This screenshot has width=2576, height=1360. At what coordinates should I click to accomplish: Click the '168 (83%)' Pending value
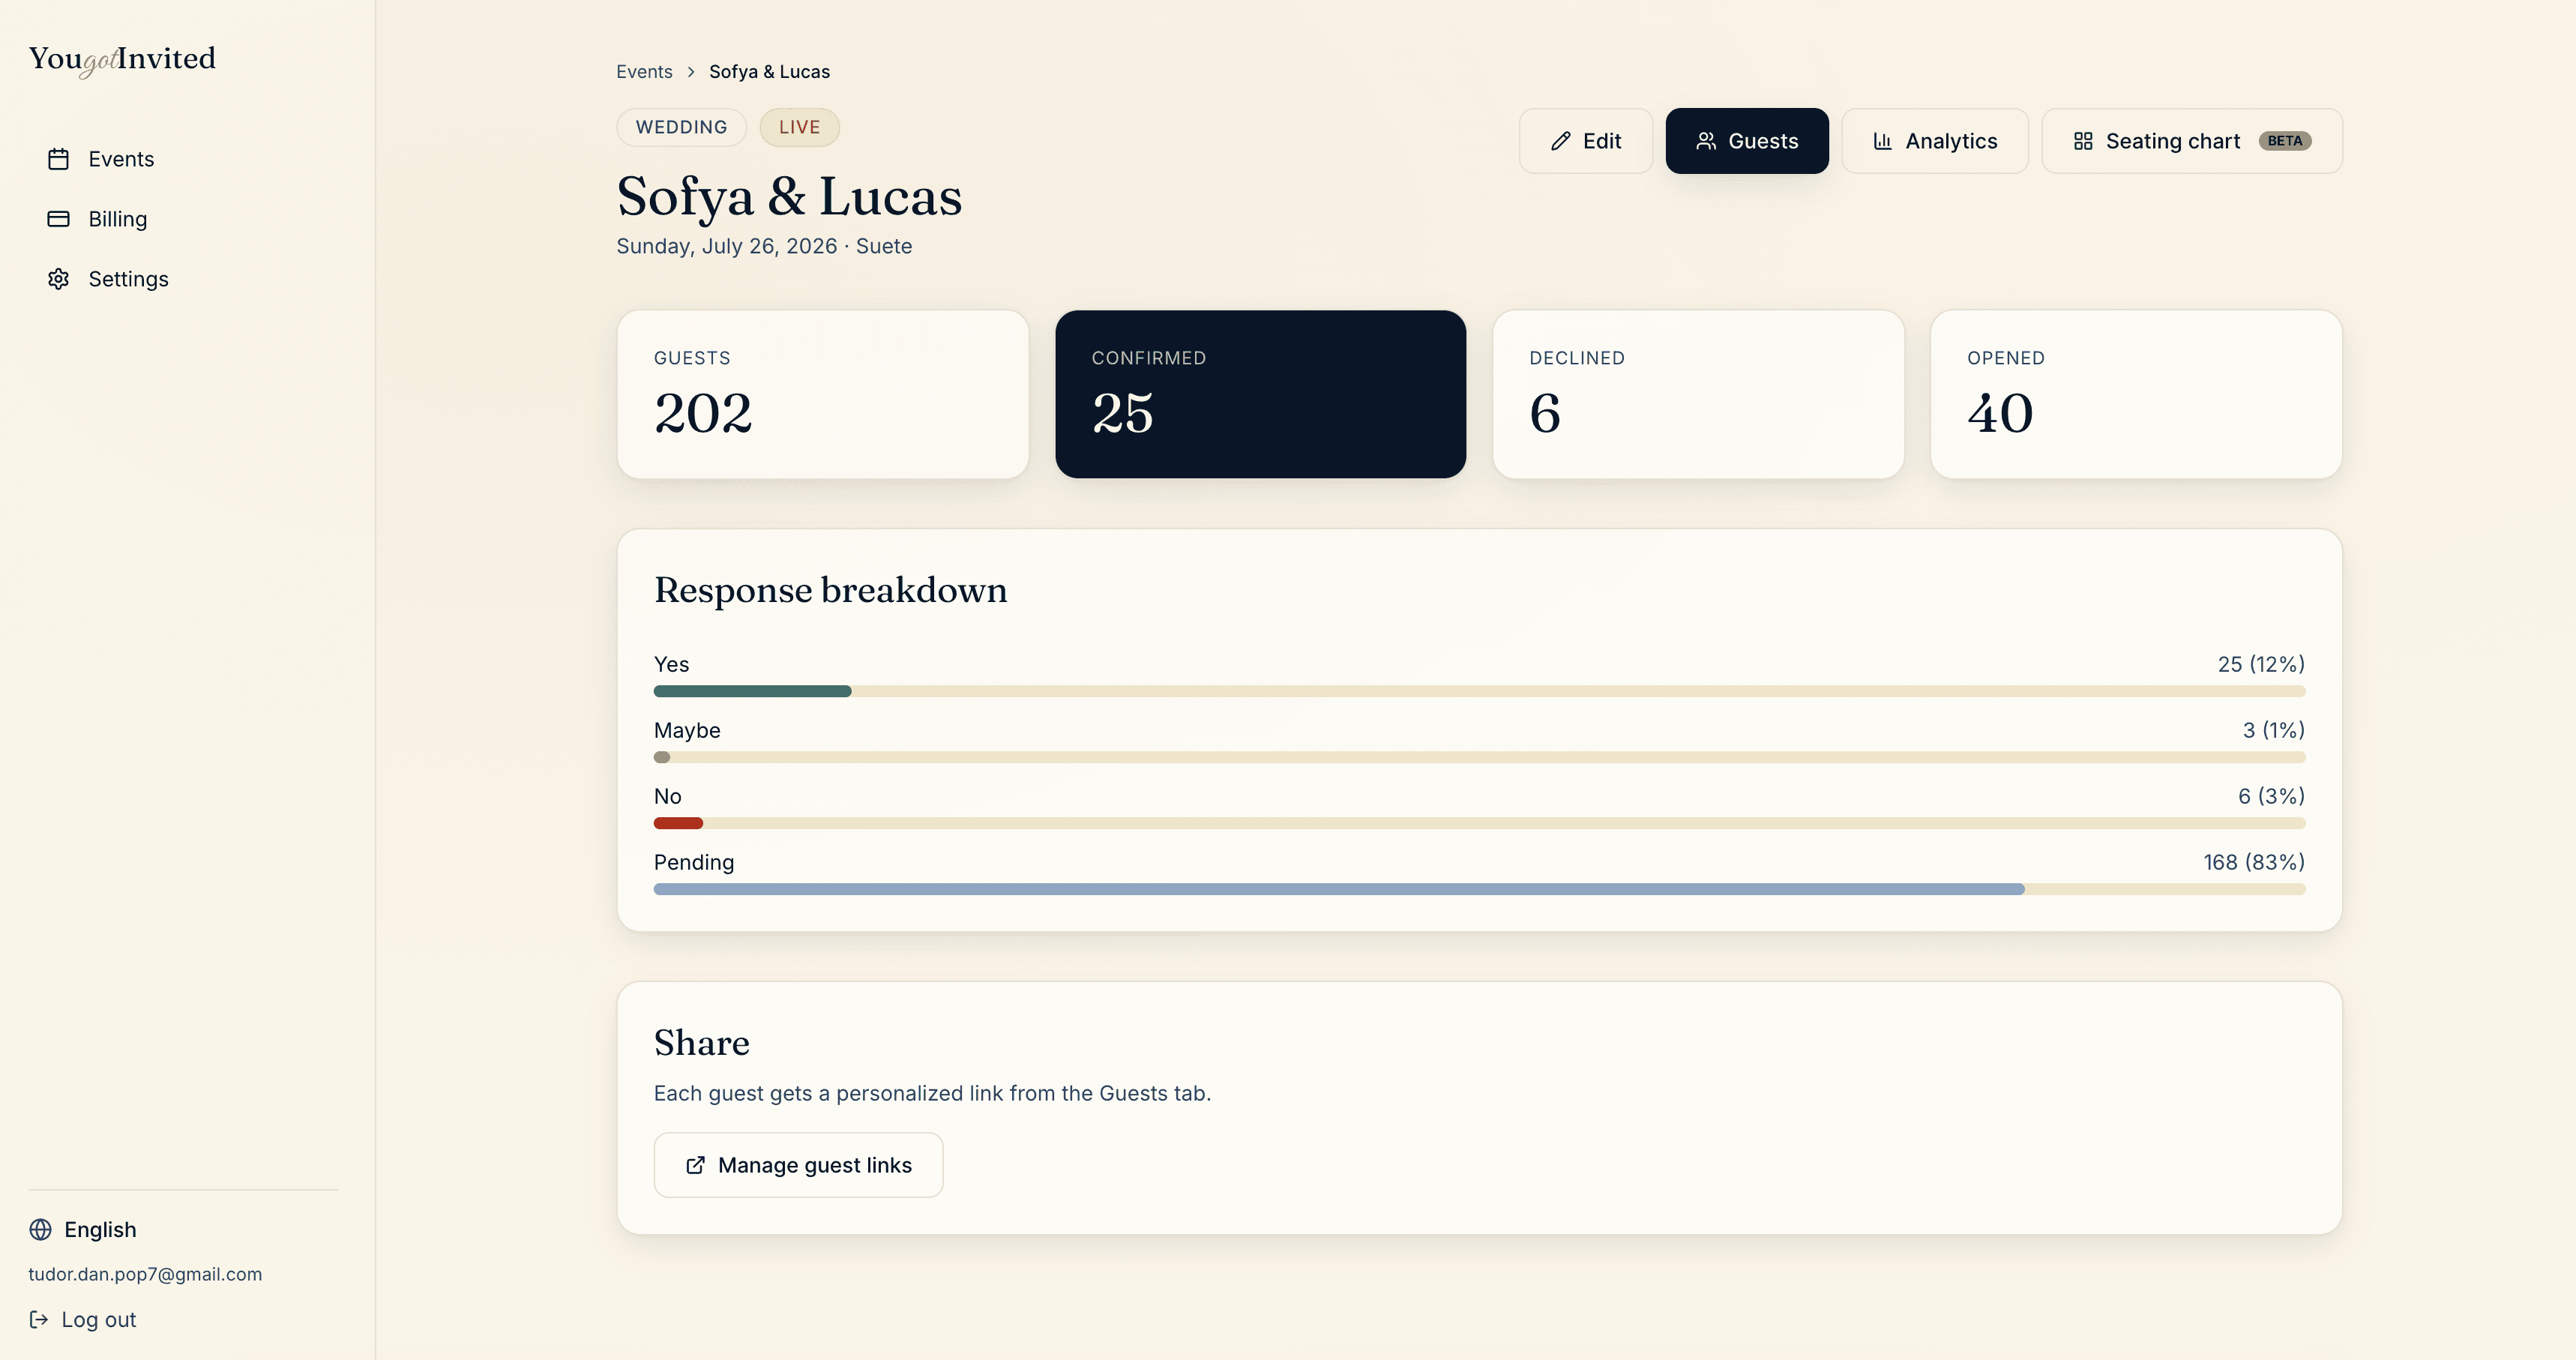(x=2254, y=862)
